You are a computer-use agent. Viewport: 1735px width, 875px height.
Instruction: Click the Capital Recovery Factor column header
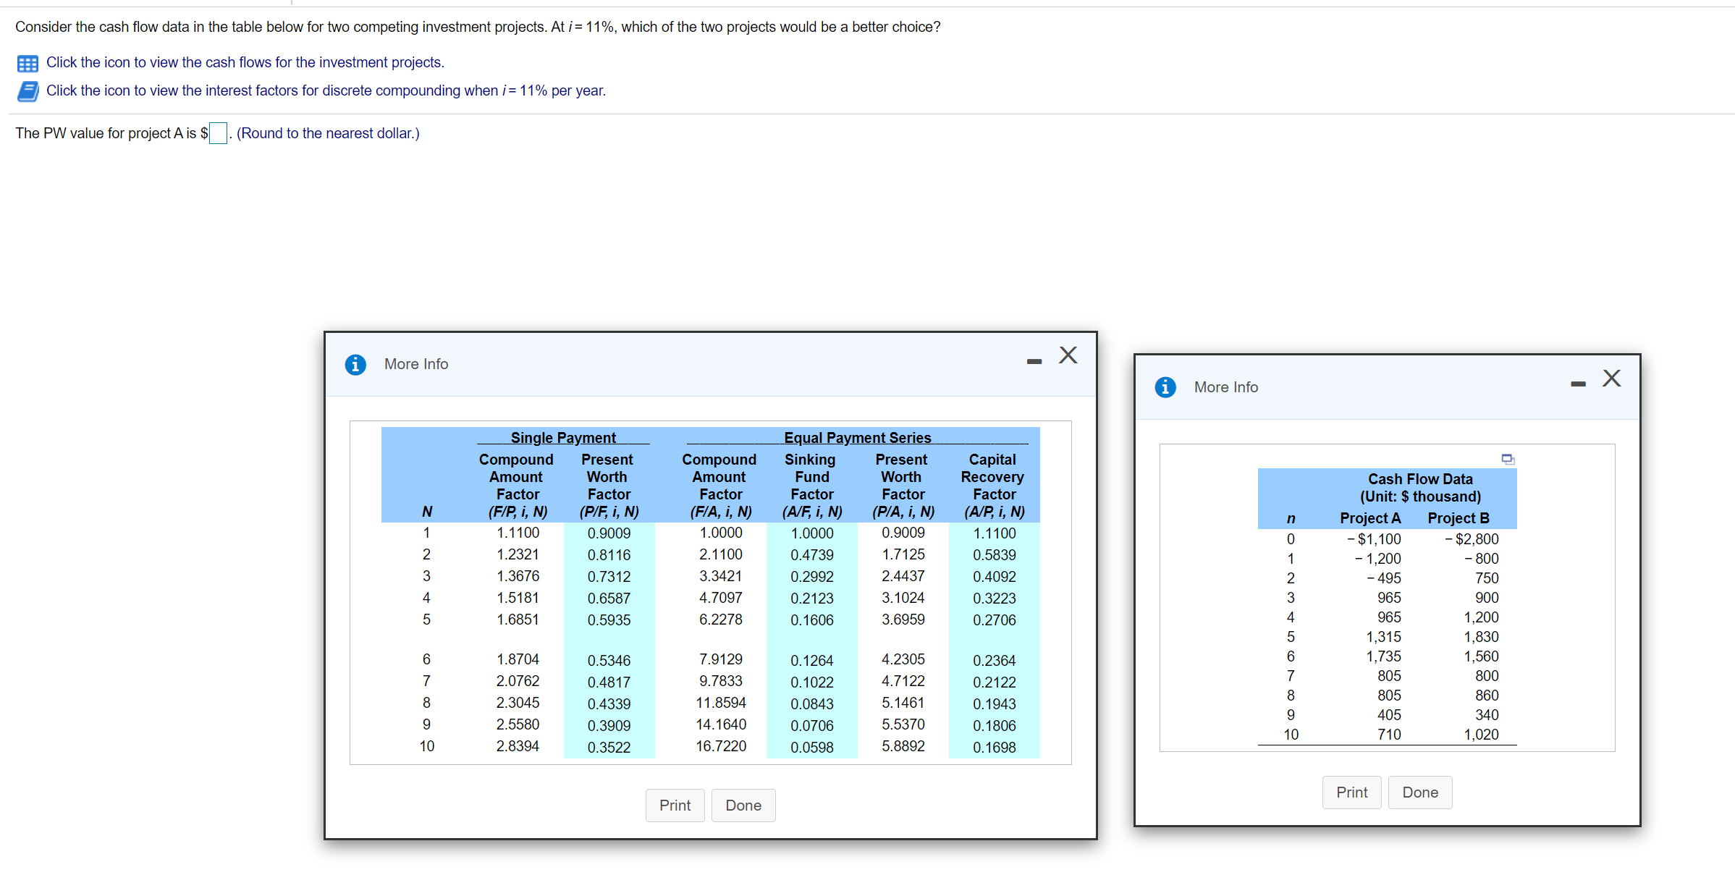(993, 486)
